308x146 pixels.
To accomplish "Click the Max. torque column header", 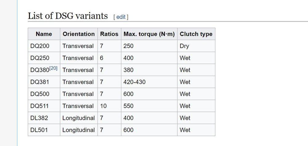I will [149, 34].
